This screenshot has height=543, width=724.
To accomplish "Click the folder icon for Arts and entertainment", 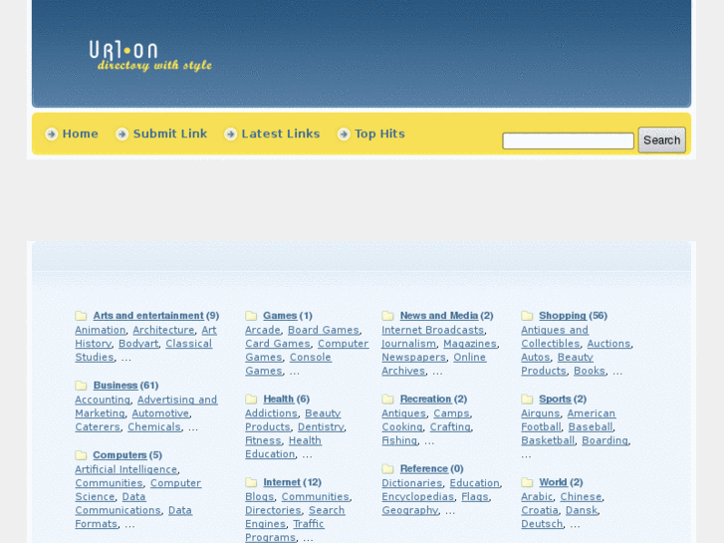I will point(81,316).
